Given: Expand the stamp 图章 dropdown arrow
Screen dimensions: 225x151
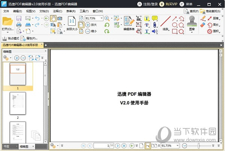Looking at the screenshot, I should pos(192,32).
